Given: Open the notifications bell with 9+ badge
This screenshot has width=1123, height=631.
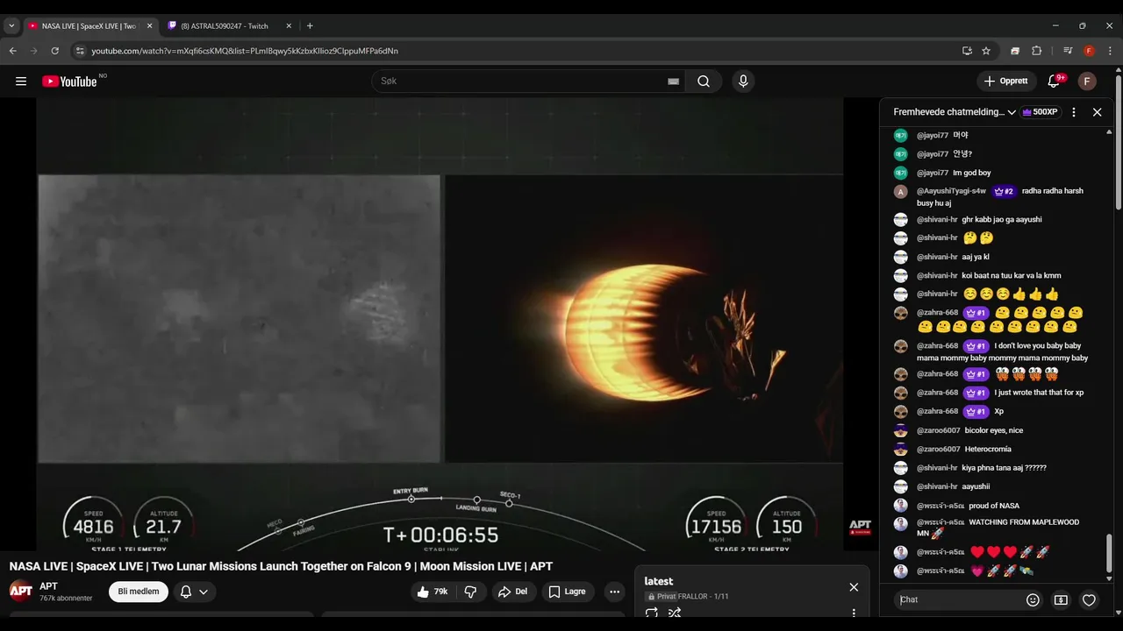Looking at the screenshot, I should (1054, 82).
